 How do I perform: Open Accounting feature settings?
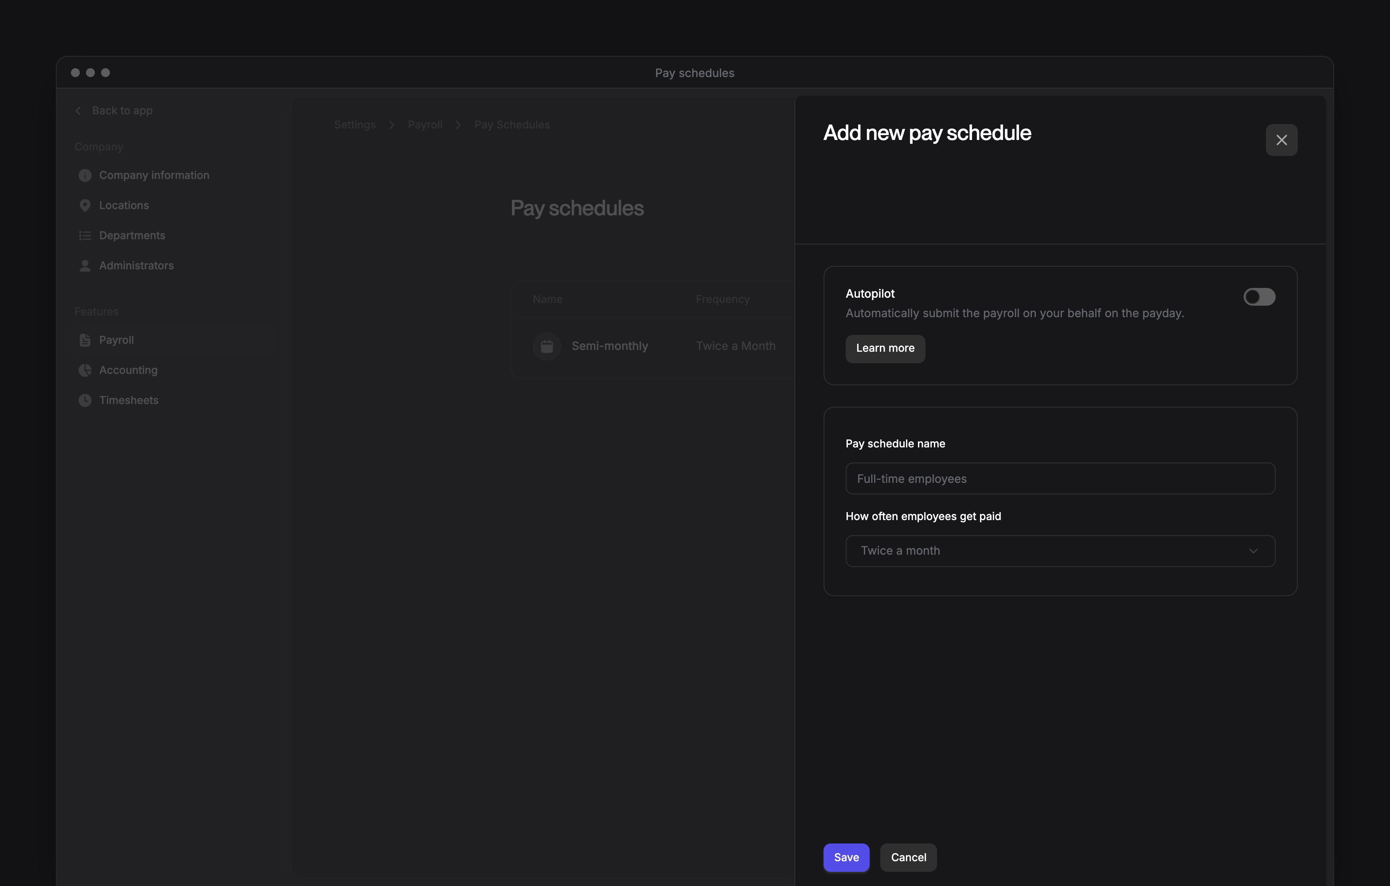128,370
